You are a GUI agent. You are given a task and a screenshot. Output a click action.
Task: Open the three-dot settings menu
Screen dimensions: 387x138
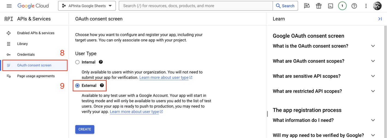click(x=366, y=6)
